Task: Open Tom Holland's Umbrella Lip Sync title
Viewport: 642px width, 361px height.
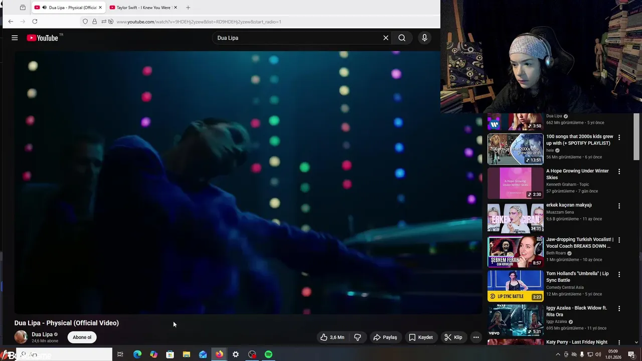Action: (x=577, y=277)
